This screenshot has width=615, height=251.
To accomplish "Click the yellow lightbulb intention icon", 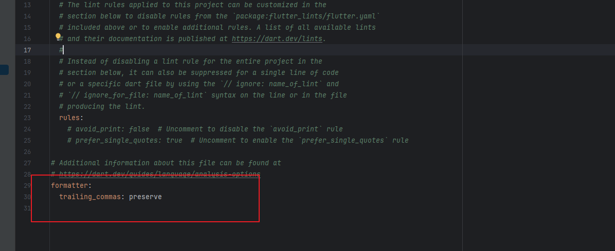I will (58, 37).
